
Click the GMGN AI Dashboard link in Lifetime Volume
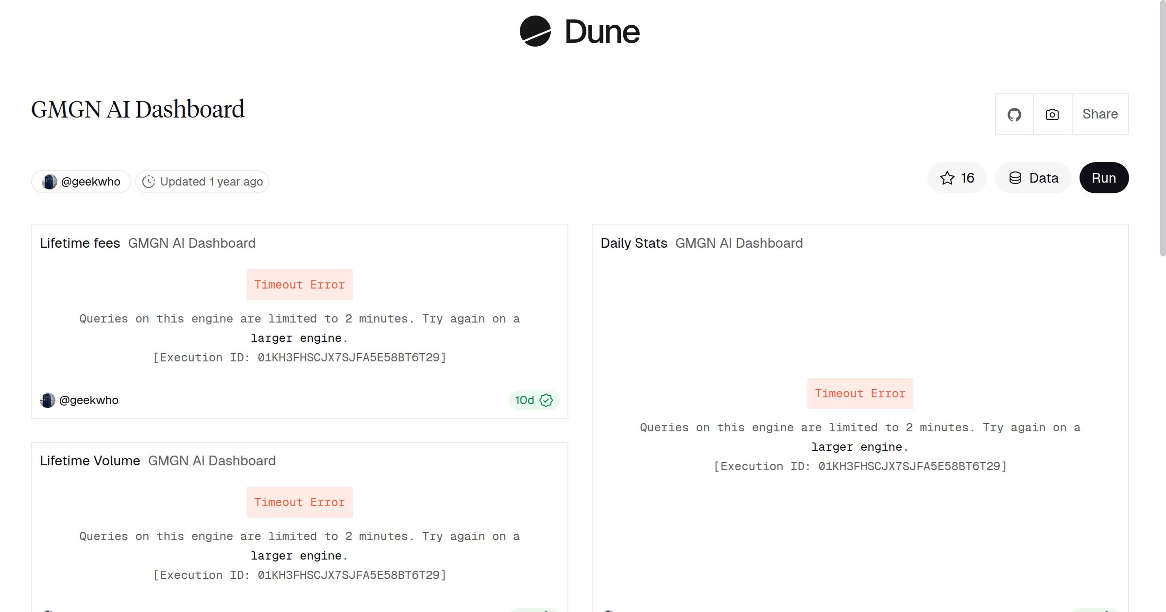(211, 460)
